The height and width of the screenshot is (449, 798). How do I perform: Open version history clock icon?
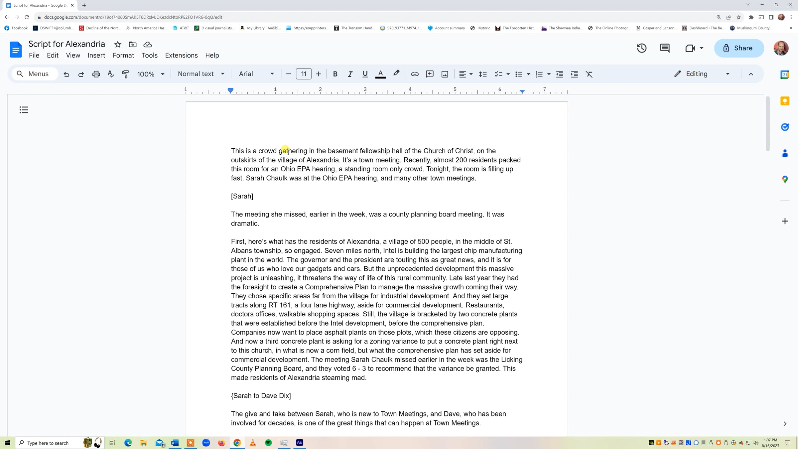[x=641, y=48]
